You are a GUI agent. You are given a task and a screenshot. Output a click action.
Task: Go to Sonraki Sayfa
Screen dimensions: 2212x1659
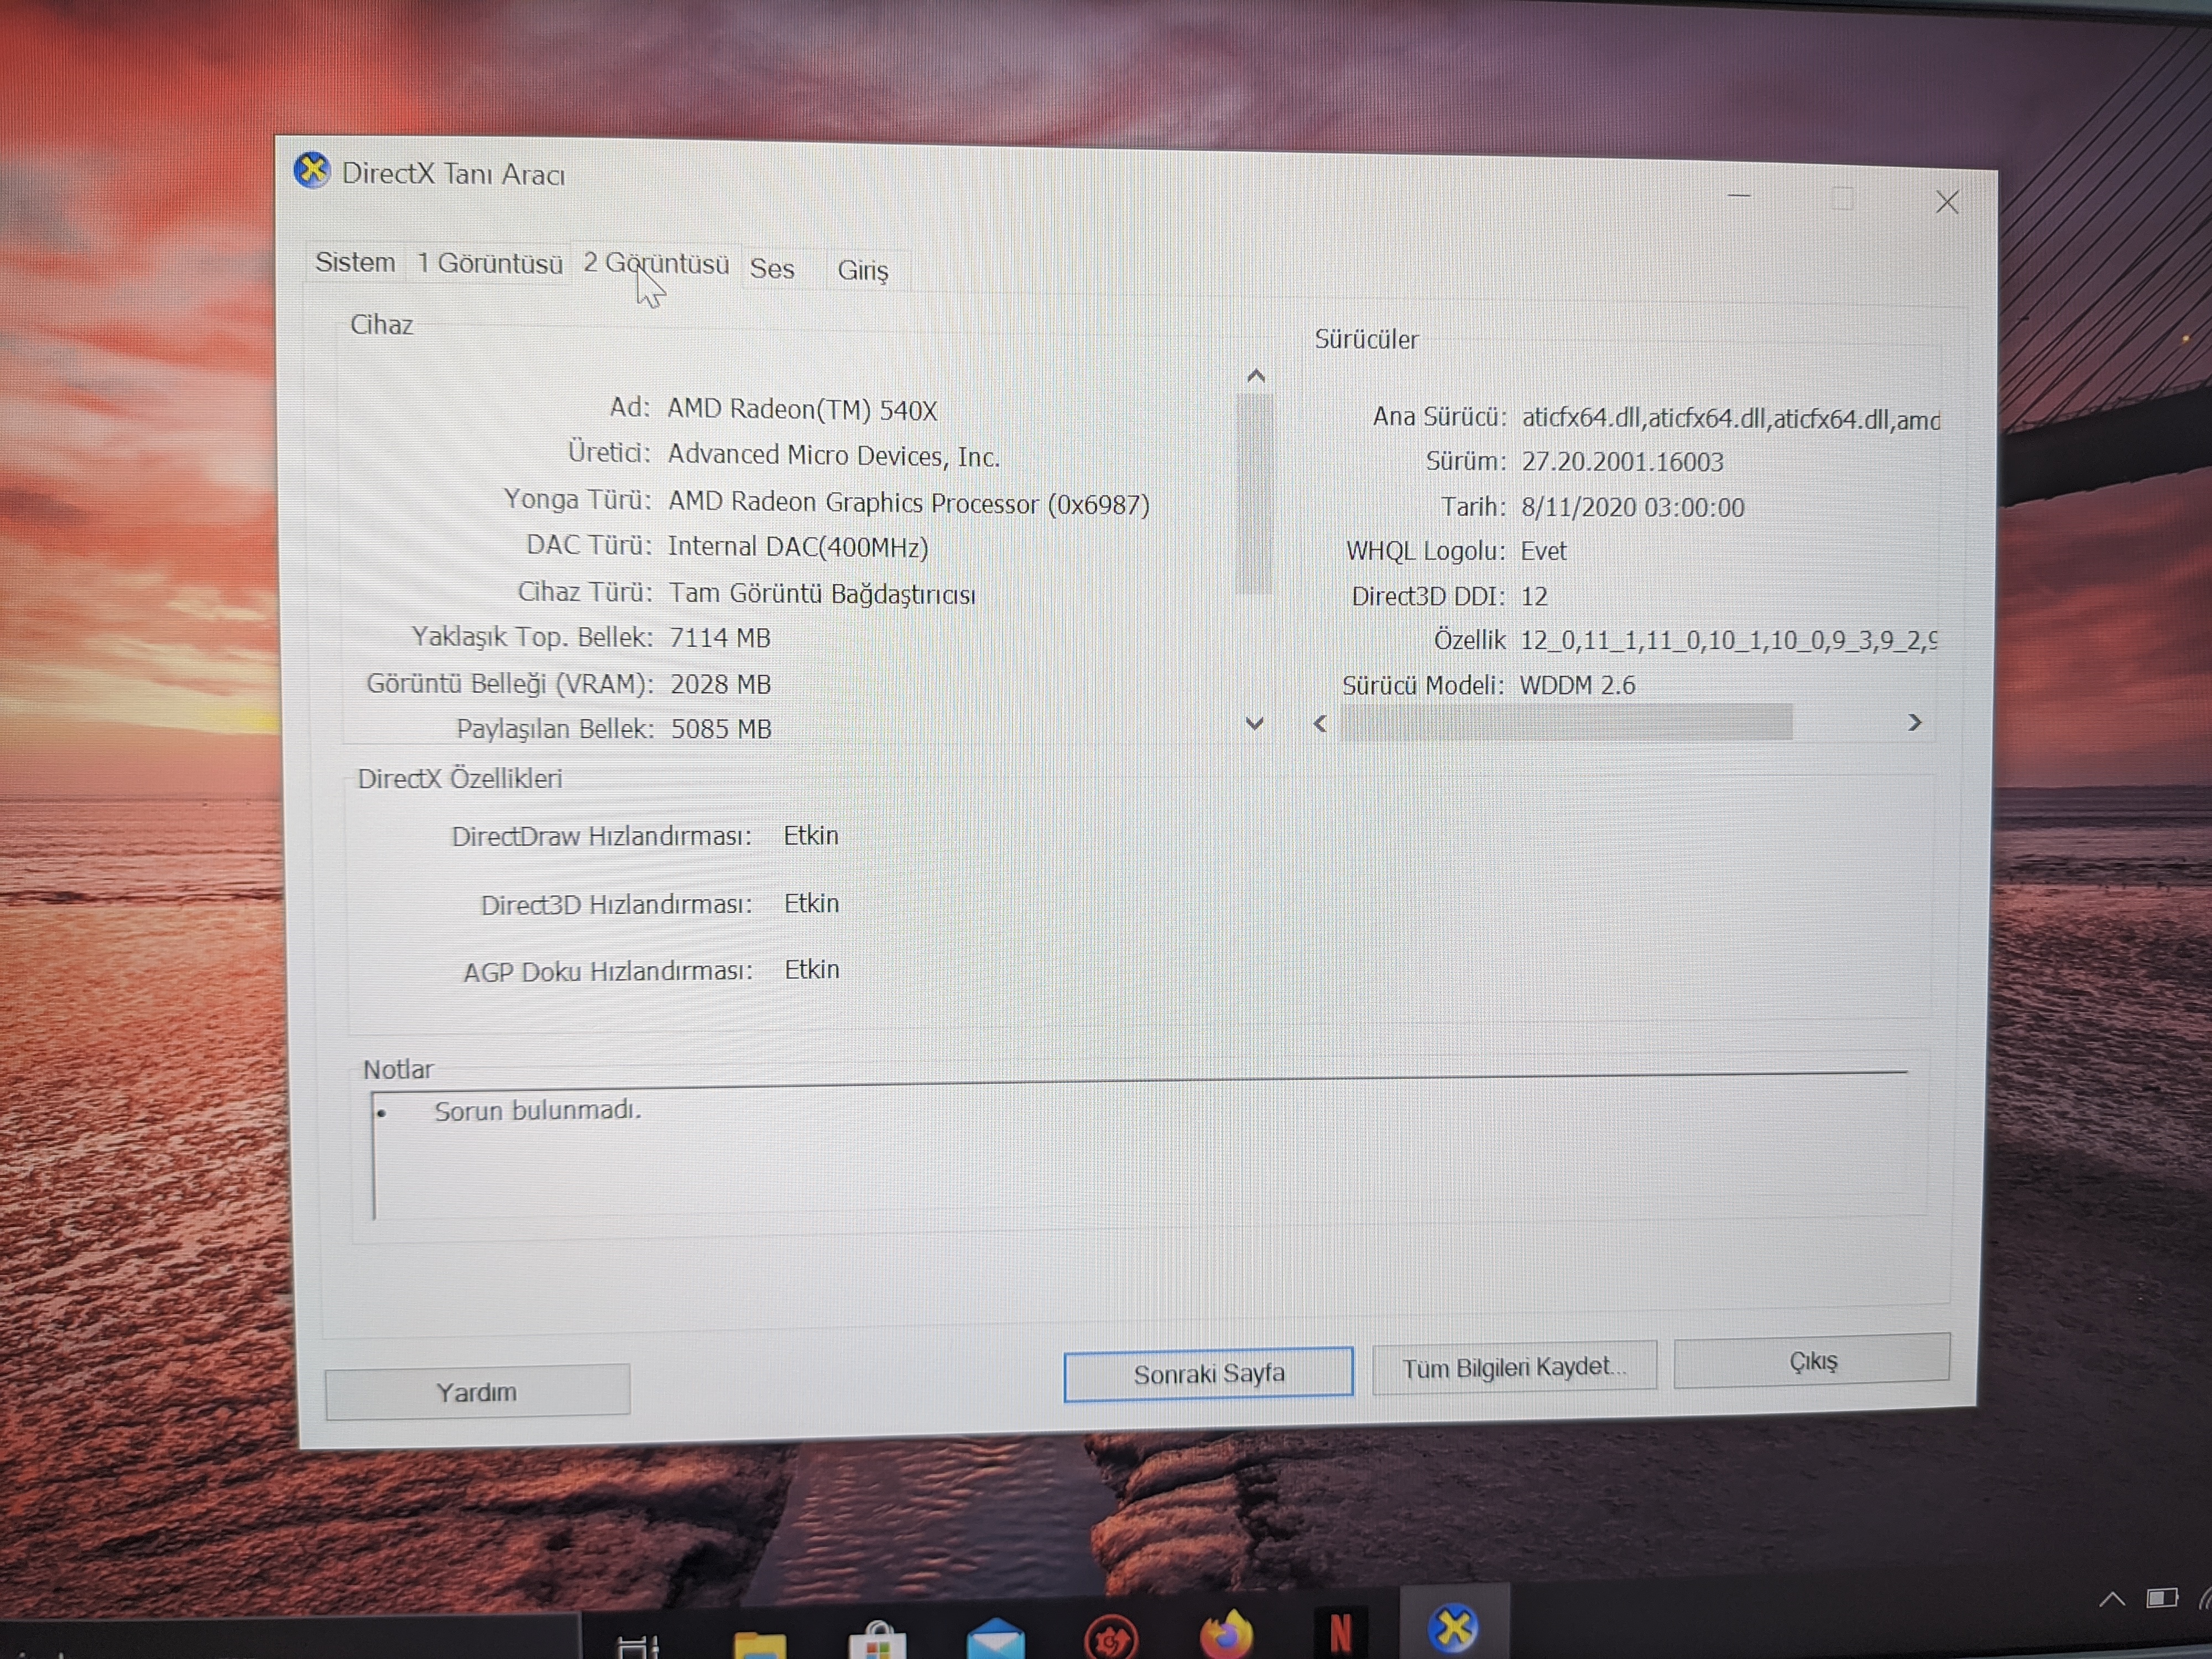(x=1209, y=1374)
